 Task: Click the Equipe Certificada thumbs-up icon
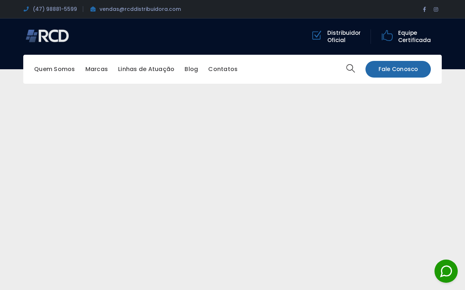pos(387,36)
